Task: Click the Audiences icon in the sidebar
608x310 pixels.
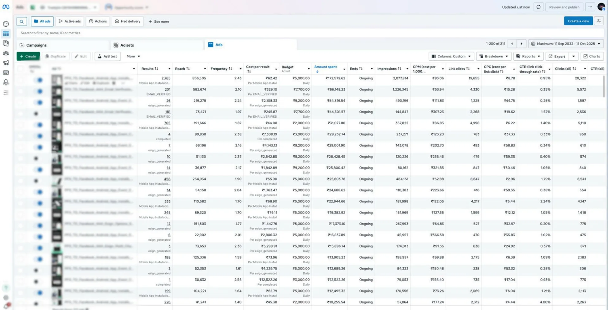Action: 6,53
